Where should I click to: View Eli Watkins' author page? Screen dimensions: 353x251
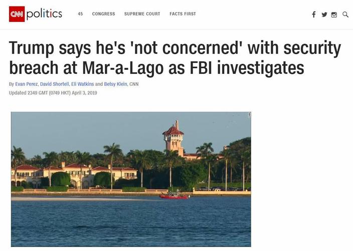[83, 84]
